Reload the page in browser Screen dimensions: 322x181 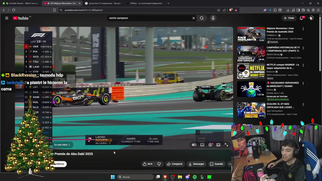14,10
